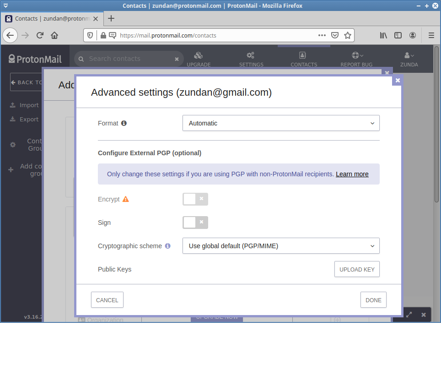Image resolution: width=441 pixels, height=370 pixels.
Task: Click the site permissions icon in the address bar
Action: [113, 35]
